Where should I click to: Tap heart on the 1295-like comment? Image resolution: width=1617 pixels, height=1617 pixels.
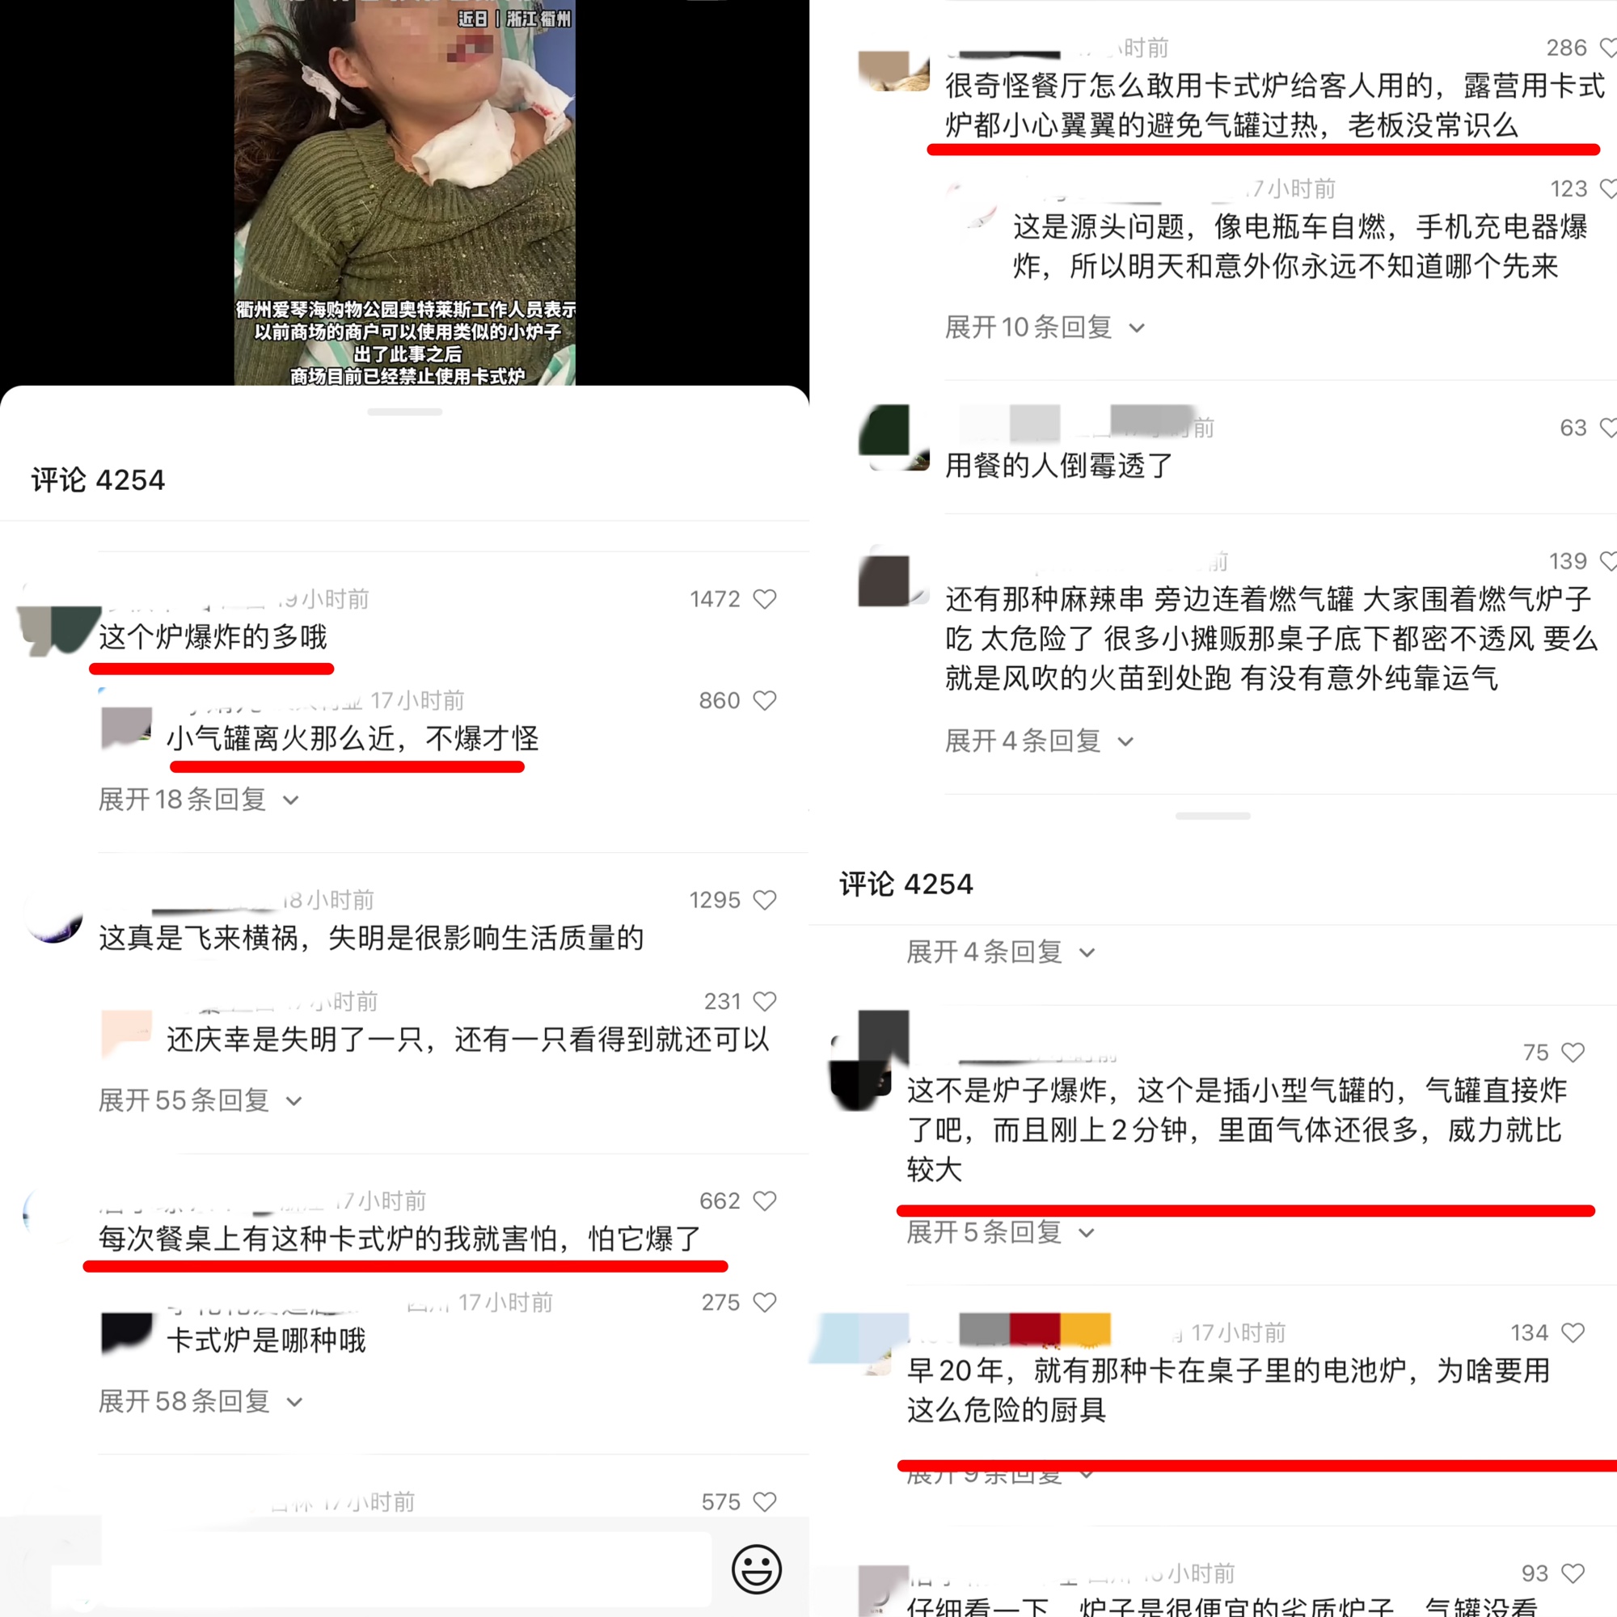(x=764, y=900)
